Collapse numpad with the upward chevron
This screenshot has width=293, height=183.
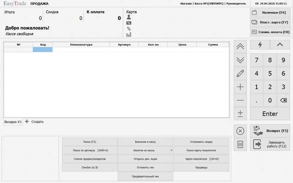click(x=280, y=45)
